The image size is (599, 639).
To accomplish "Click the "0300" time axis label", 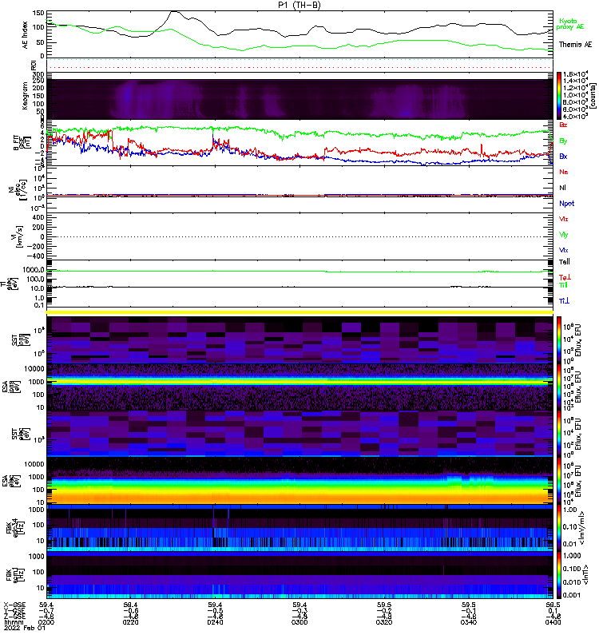I will [299, 622].
